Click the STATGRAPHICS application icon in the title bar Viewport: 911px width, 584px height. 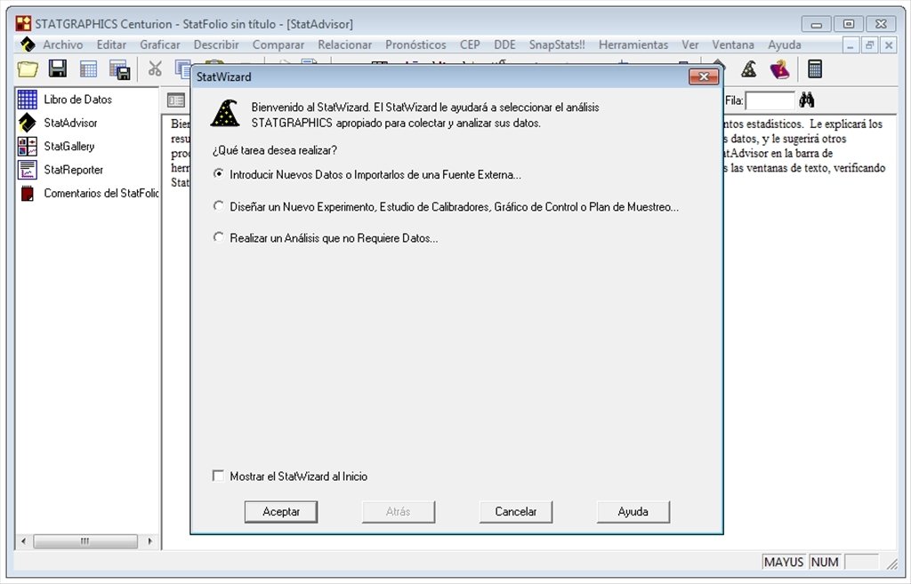tap(23, 24)
